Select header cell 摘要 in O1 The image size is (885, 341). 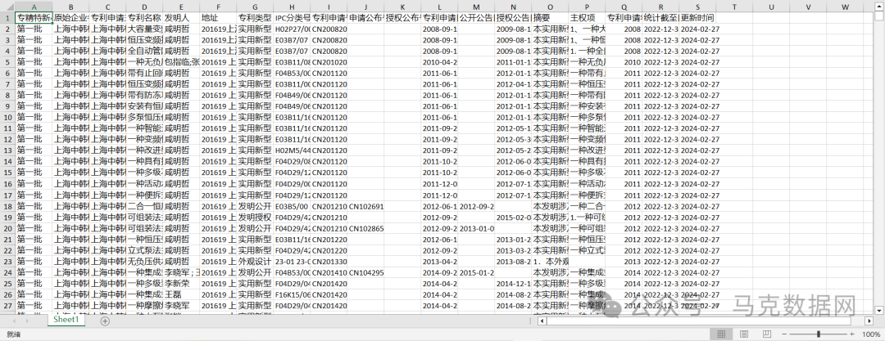coord(550,17)
